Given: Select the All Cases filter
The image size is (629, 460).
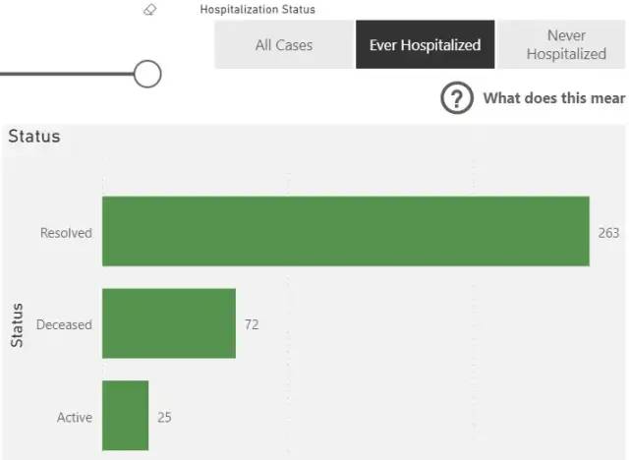Looking at the screenshot, I should tap(284, 44).
